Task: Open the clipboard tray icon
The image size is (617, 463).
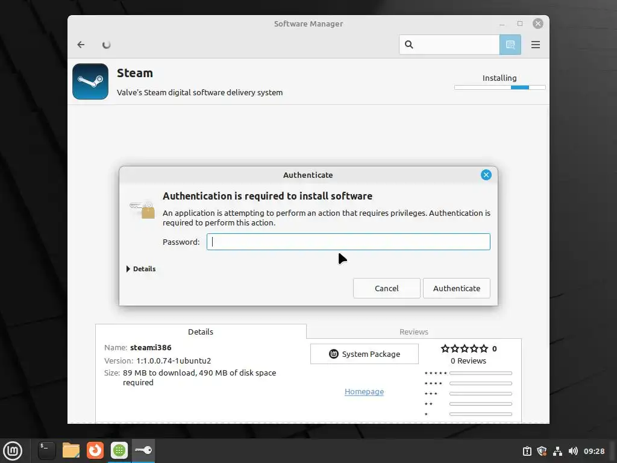Action: [527, 451]
